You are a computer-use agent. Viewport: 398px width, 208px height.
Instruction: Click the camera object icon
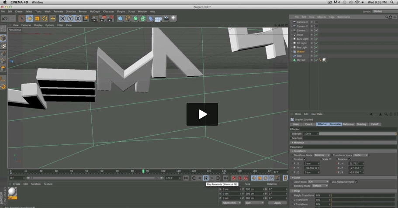click(166, 18)
